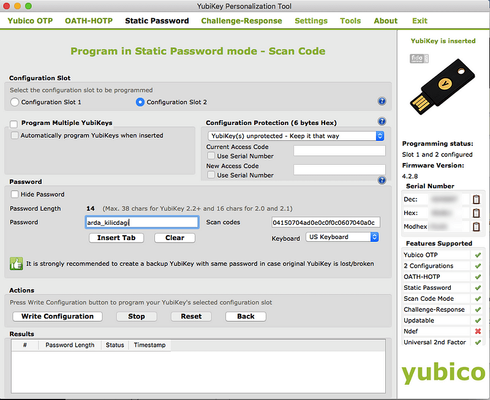Click the Yubico OTP green checkmark
This screenshot has width=490, height=400.
pyautogui.click(x=478, y=255)
